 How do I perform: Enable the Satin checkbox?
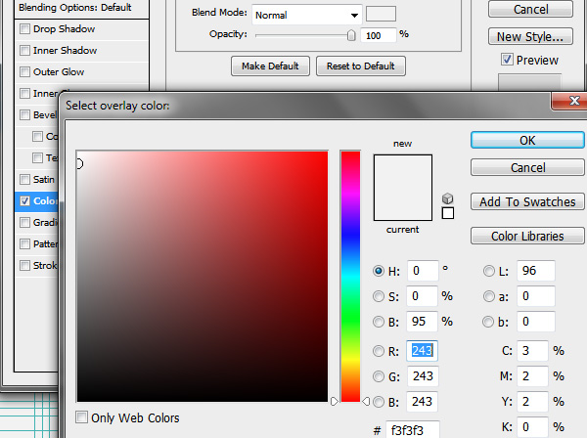[x=24, y=180]
